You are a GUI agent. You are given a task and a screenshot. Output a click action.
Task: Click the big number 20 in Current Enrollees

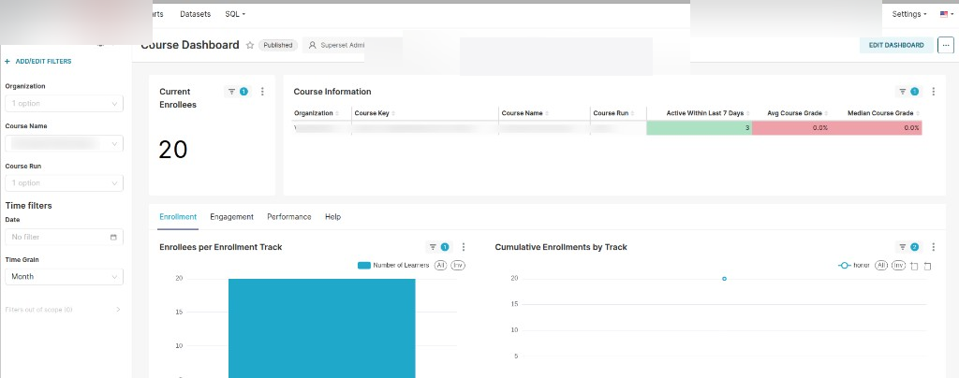tap(172, 150)
